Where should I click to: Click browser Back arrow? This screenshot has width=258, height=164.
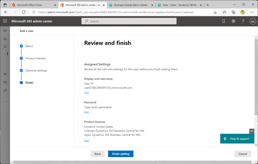coord(6,12)
